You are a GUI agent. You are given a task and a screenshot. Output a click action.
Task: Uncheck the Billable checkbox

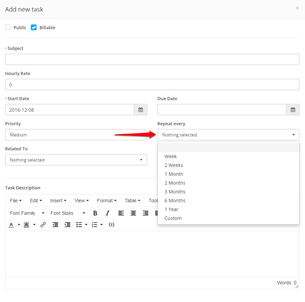coord(34,27)
